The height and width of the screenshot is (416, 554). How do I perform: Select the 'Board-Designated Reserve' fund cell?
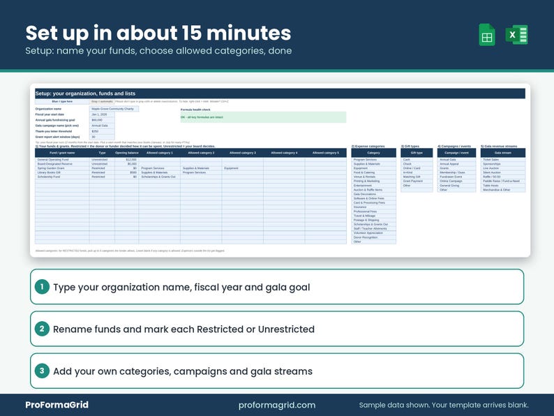[x=62, y=164]
